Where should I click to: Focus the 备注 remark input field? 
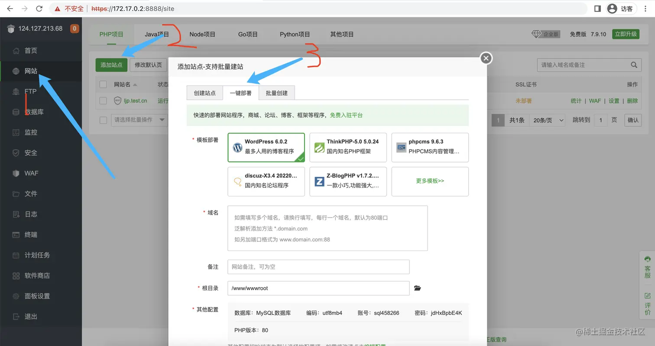[318, 267]
